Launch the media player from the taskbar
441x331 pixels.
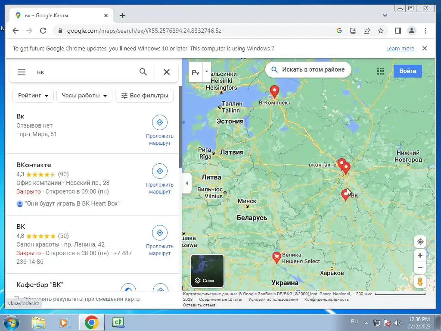(65, 322)
